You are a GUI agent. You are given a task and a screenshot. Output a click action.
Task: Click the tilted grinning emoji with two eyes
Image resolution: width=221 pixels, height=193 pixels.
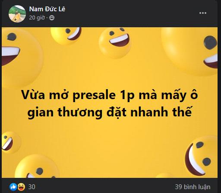coord(201,156)
